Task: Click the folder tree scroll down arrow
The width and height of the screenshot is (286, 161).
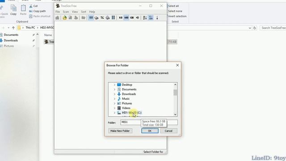Action: (x=175, y=114)
